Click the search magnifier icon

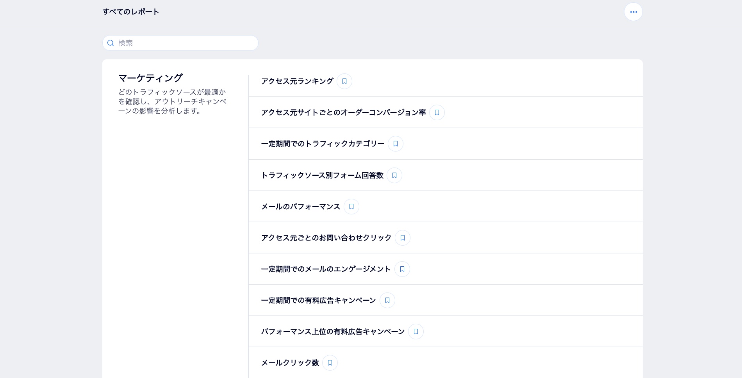111,43
